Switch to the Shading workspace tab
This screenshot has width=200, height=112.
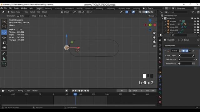point(79,8)
